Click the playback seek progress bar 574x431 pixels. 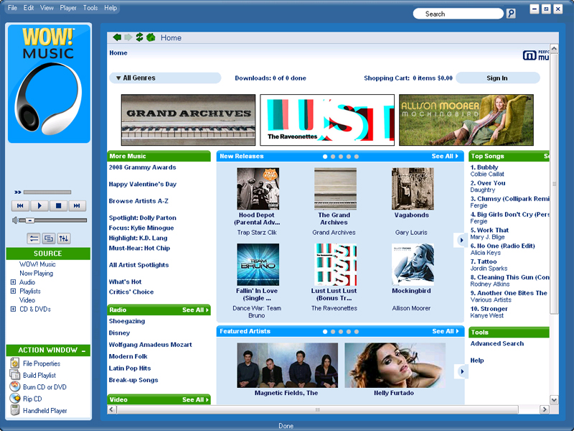pos(47,192)
